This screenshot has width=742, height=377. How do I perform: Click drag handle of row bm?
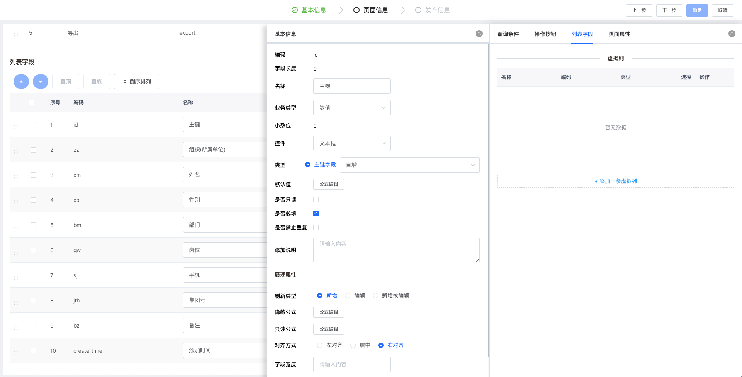pyautogui.click(x=16, y=227)
